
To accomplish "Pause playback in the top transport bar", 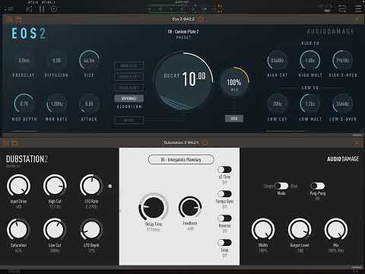I will click(x=42, y=9).
